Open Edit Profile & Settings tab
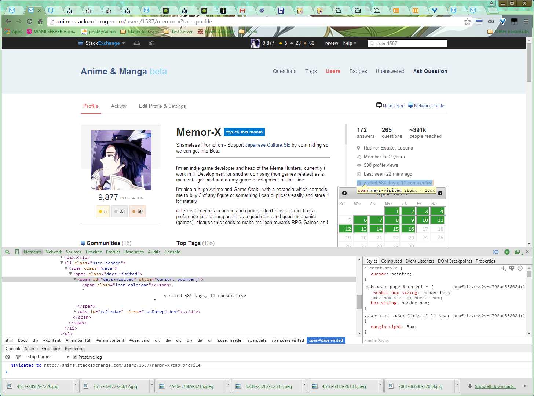This screenshot has width=534, height=396. (162, 106)
